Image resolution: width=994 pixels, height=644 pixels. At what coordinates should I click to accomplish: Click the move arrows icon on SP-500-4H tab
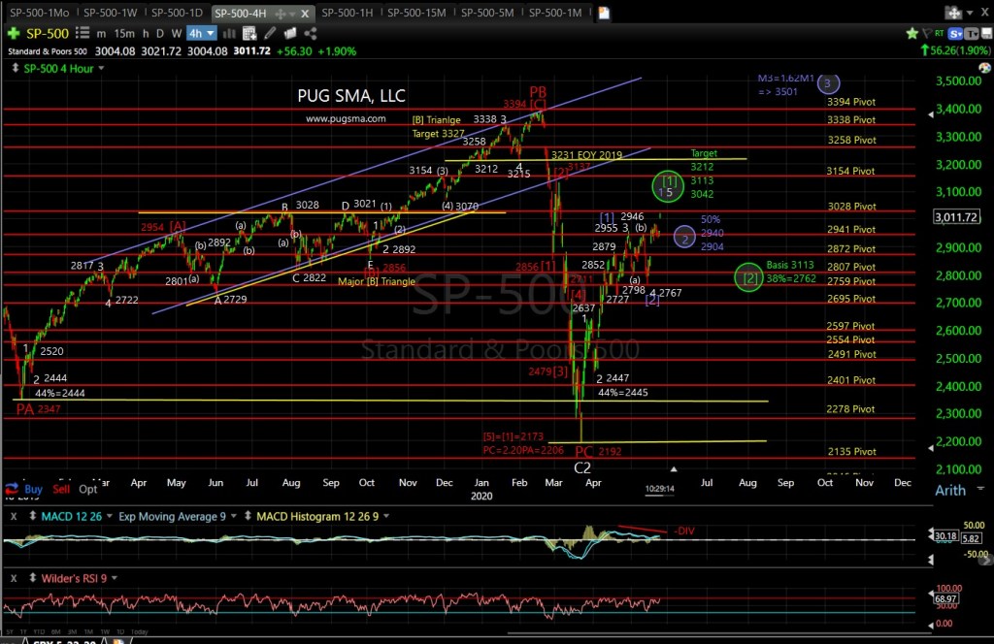point(280,14)
